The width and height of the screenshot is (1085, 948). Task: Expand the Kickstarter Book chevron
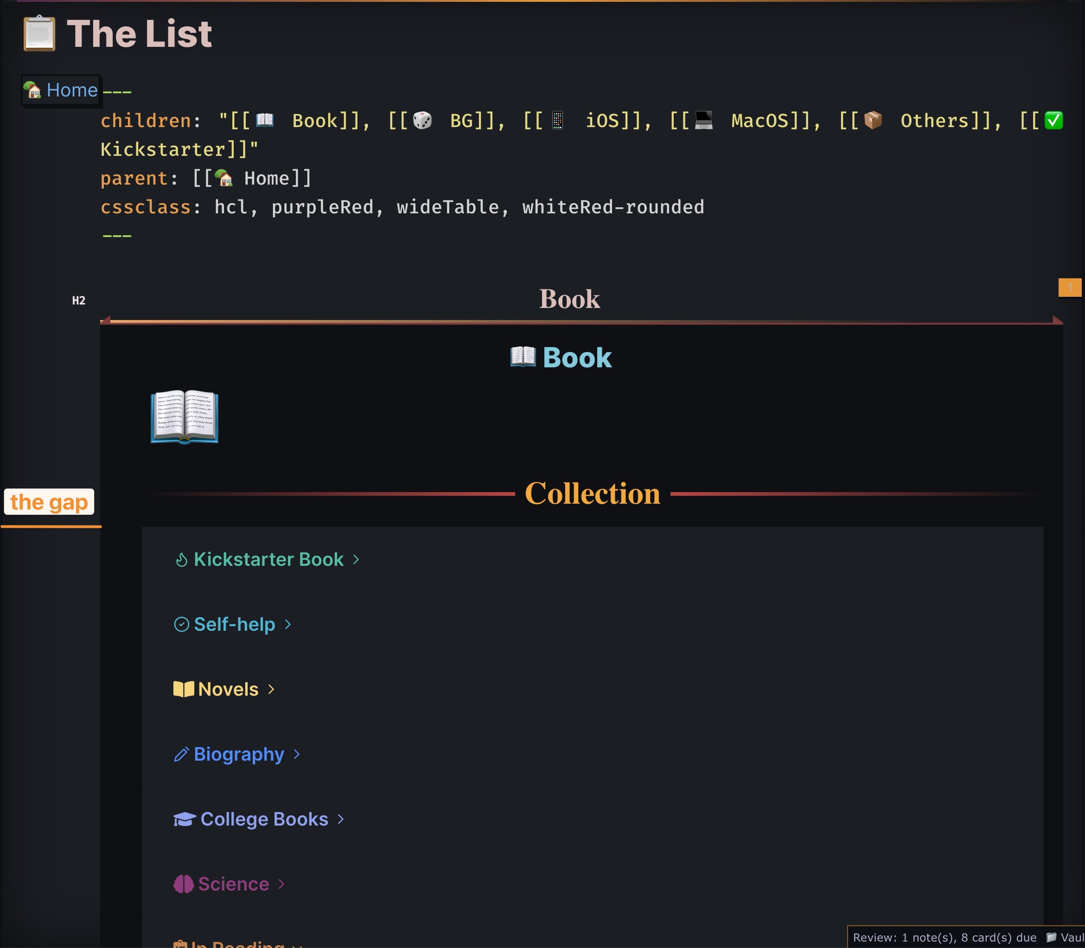point(357,560)
